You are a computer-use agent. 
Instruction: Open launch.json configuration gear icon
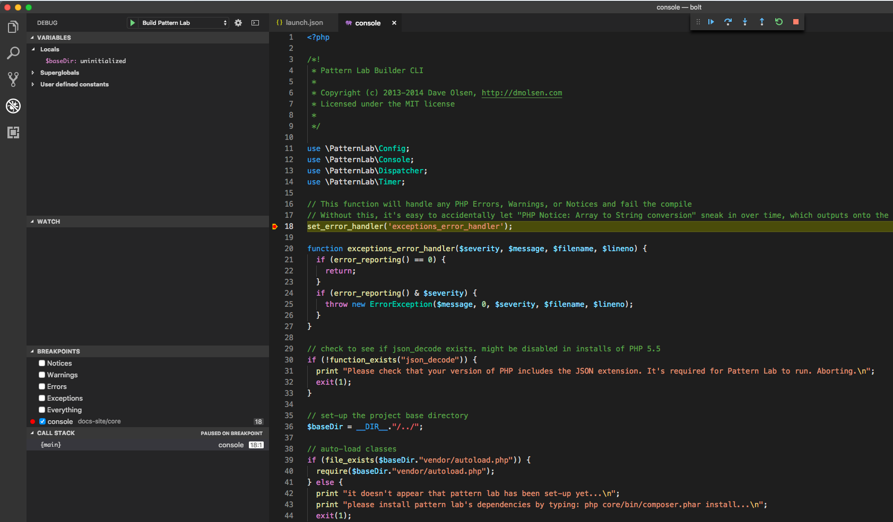coord(238,23)
